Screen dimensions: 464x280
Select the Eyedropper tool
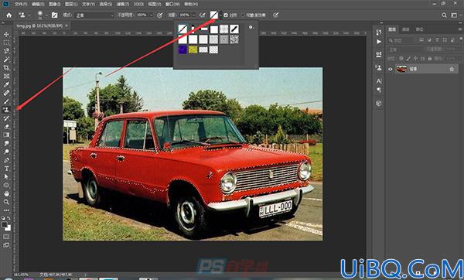[6, 84]
